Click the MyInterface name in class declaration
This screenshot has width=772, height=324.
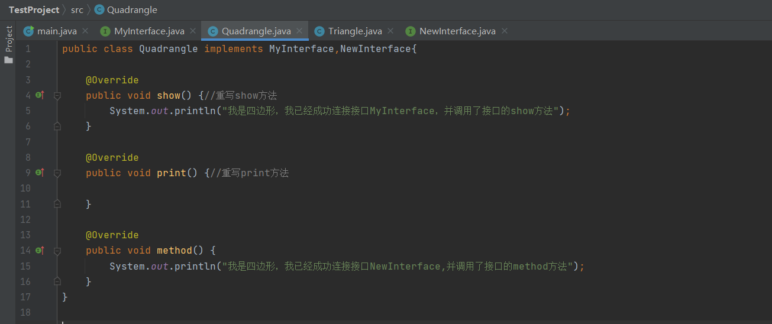coord(302,49)
